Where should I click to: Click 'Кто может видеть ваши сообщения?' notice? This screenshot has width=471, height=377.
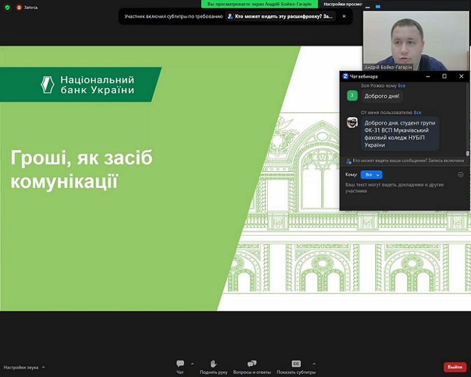[x=405, y=161]
